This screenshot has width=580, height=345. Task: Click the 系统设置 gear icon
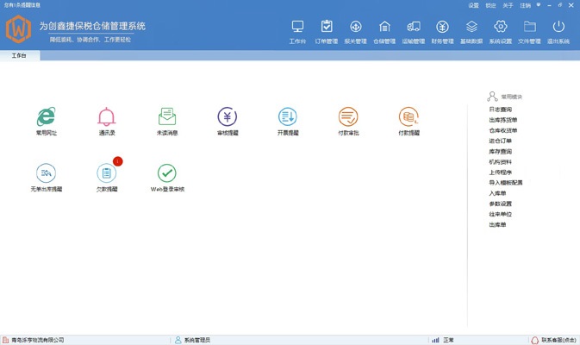point(500,31)
